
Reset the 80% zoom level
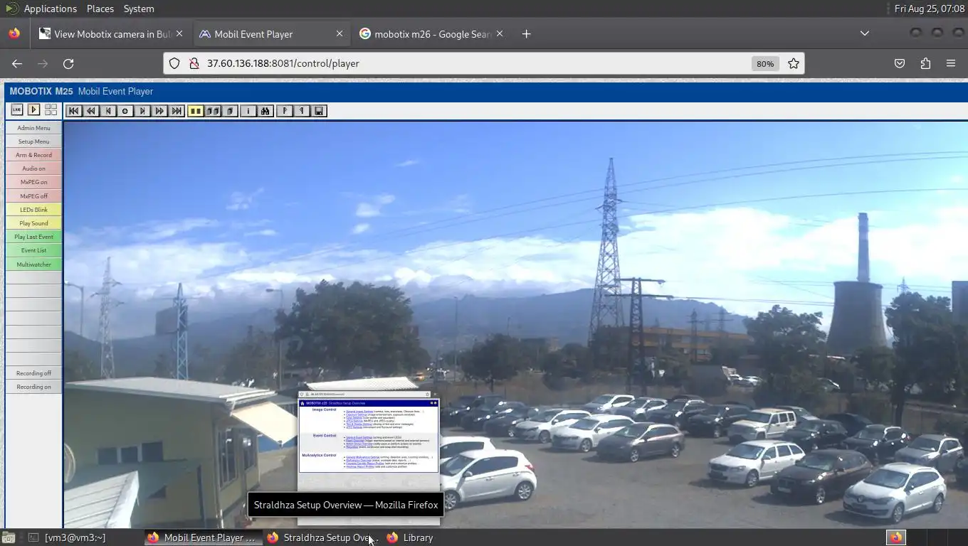point(765,63)
